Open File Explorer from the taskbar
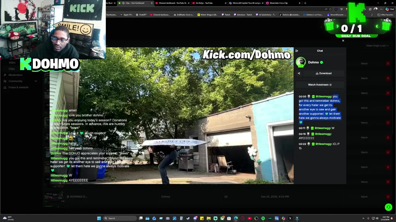396x222 pixels. click(x=209, y=218)
